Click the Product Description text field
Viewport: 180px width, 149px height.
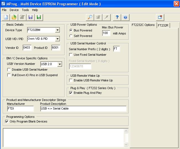[83, 108]
